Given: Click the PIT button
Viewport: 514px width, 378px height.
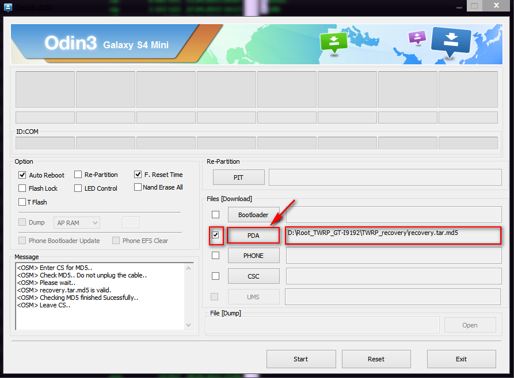Looking at the screenshot, I should pyautogui.click(x=238, y=178).
